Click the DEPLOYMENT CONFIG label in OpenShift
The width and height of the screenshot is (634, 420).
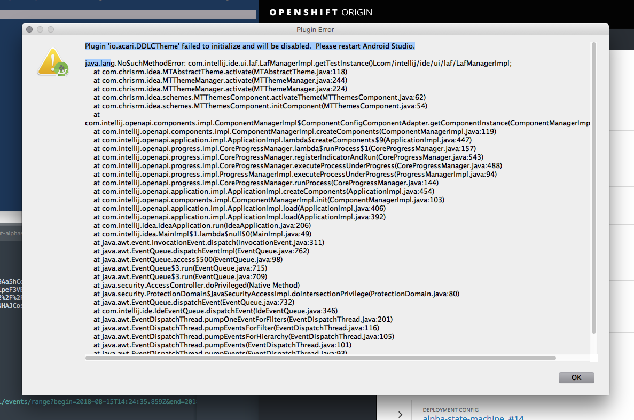450,409
